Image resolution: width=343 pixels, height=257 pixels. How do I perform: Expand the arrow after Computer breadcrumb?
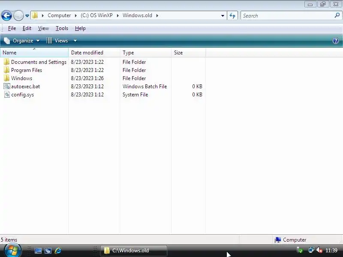[76, 15]
